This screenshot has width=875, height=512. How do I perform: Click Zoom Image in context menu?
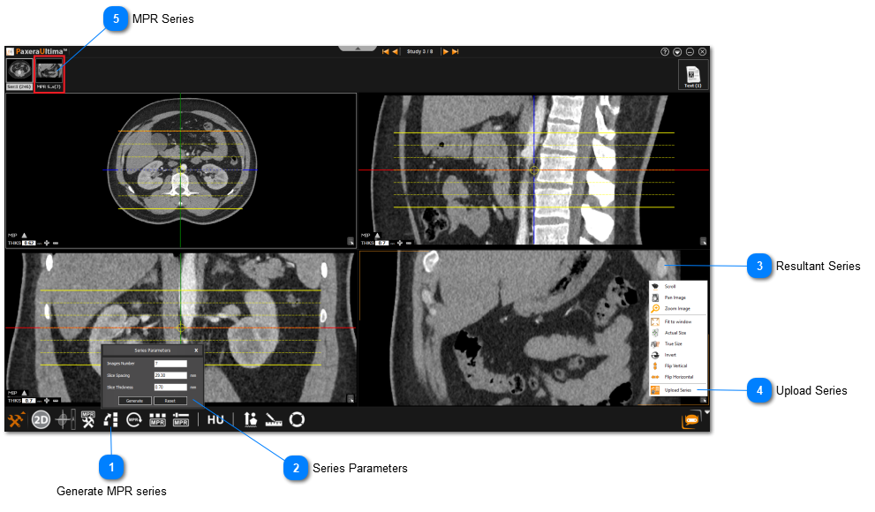point(677,309)
